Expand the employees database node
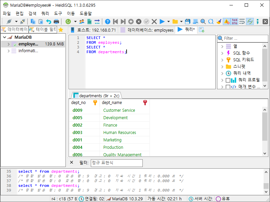The height and width of the screenshot is (202, 270). point(9,44)
